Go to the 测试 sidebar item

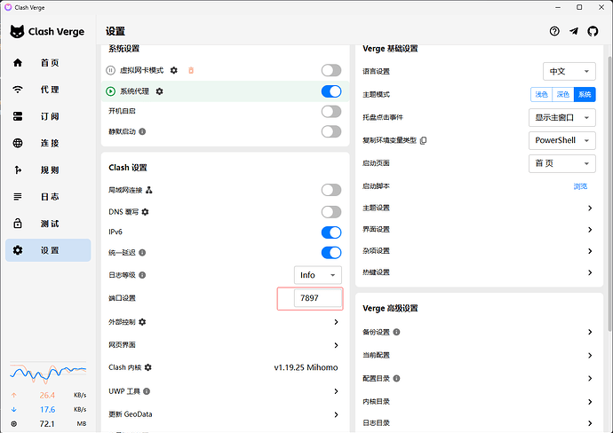click(x=48, y=224)
